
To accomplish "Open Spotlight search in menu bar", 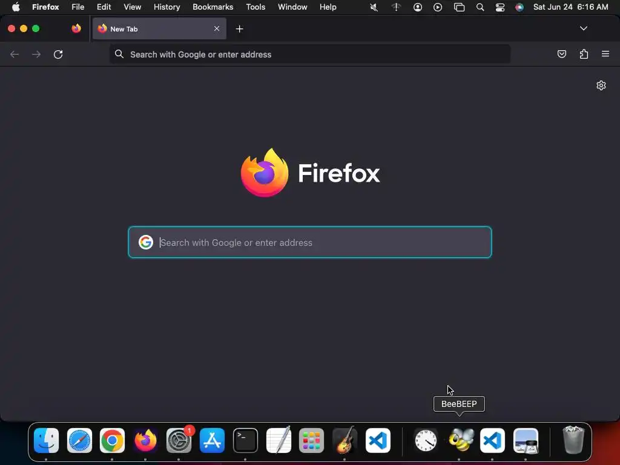I will click(480, 7).
